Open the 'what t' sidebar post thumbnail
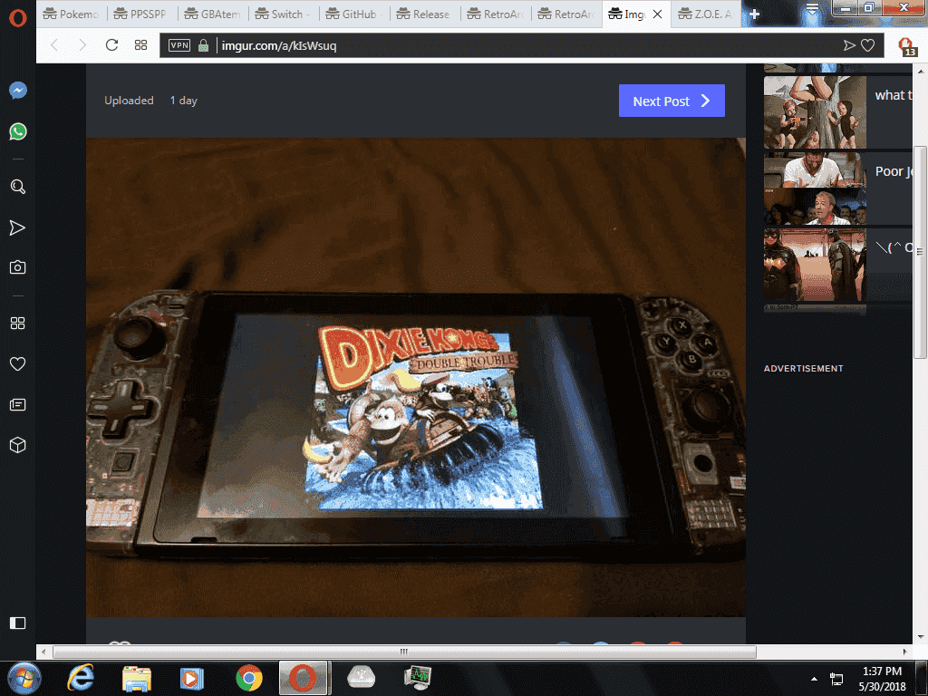 pos(815,111)
